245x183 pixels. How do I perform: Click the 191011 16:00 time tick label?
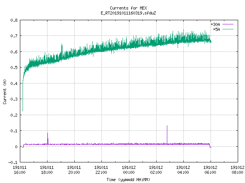pyautogui.click(x=20, y=170)
